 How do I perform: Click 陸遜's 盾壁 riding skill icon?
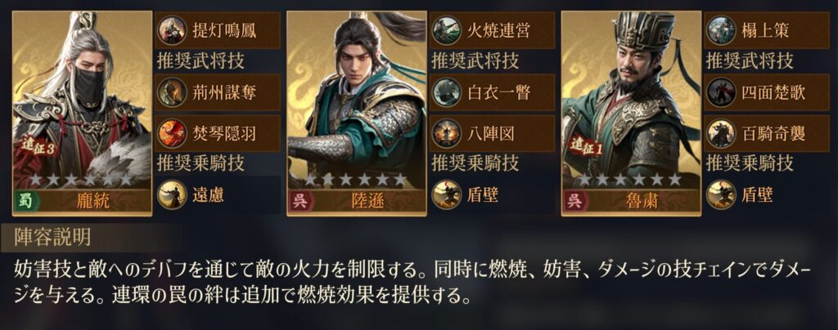click(x=447, y=194)
